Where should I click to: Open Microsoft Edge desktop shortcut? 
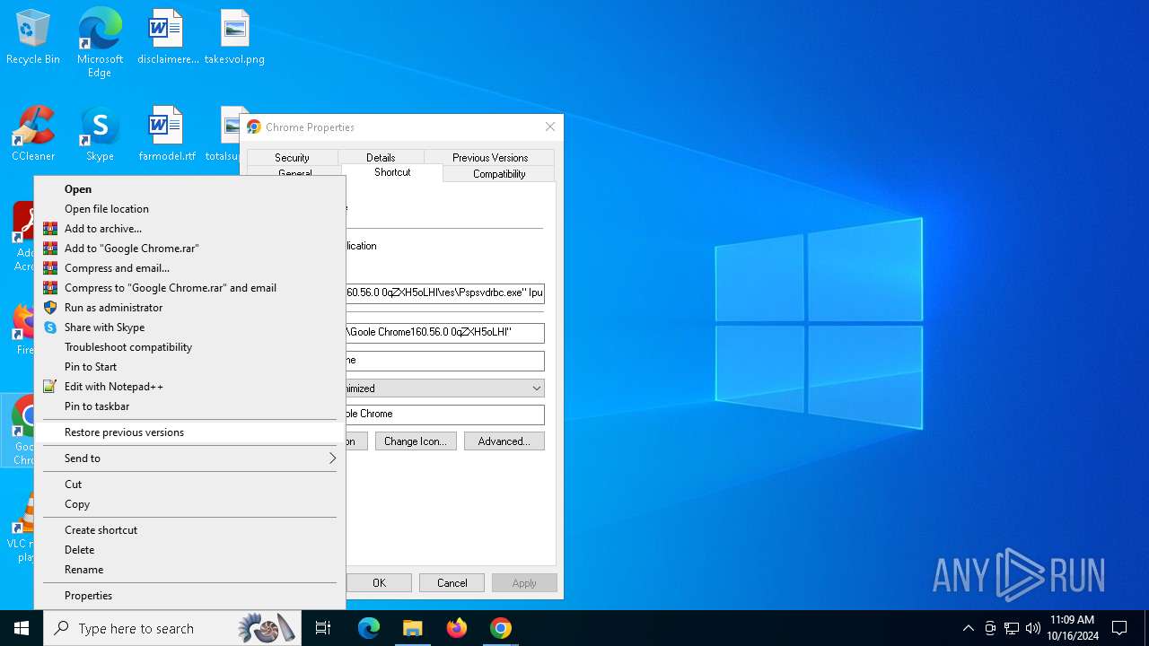point(100,43)
